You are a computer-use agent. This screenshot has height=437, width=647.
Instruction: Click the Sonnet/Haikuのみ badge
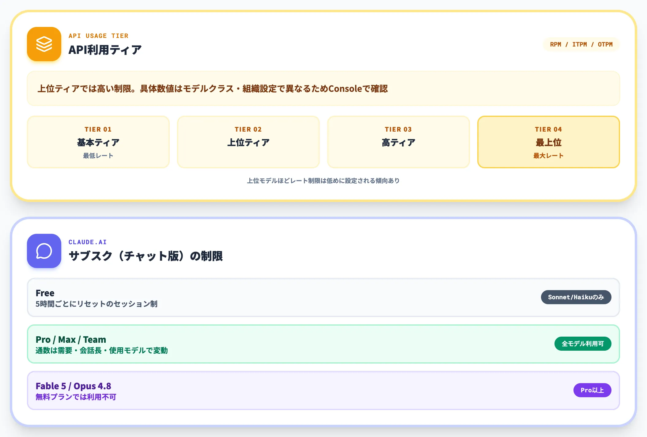tap(576, 297)
